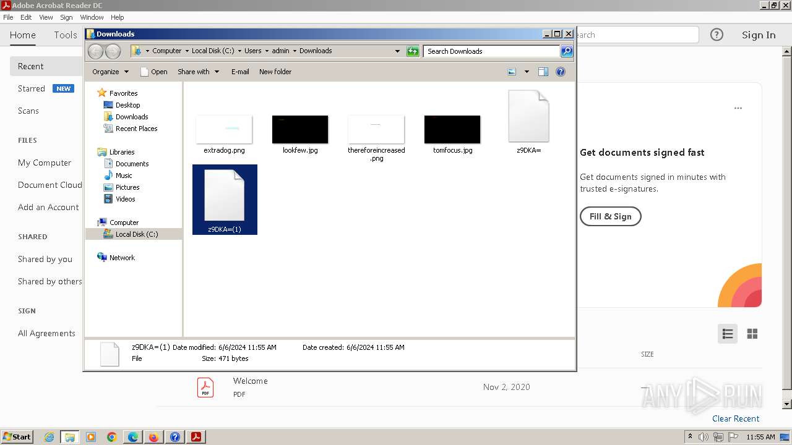Select the highlighted z9DKA=(1) file
Screen dimensions: 792x445
(225, 200)
